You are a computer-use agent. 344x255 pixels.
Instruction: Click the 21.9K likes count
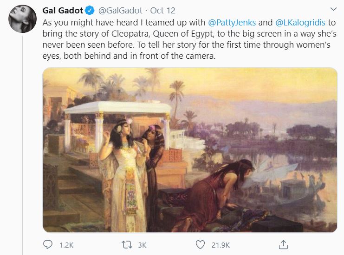pyautogui.click(x=221, y=244)
